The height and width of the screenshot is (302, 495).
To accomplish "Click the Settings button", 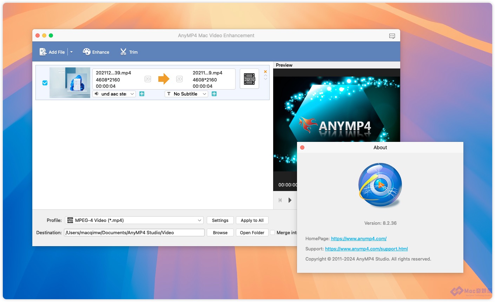I will click(220, 220).
